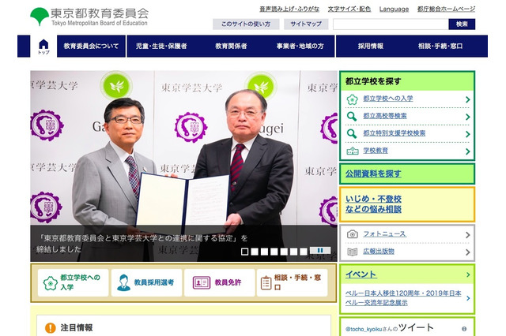The image size is (506, 336).
Task: Click the chevron on 都立高校等検索 row
Action: 467,117
